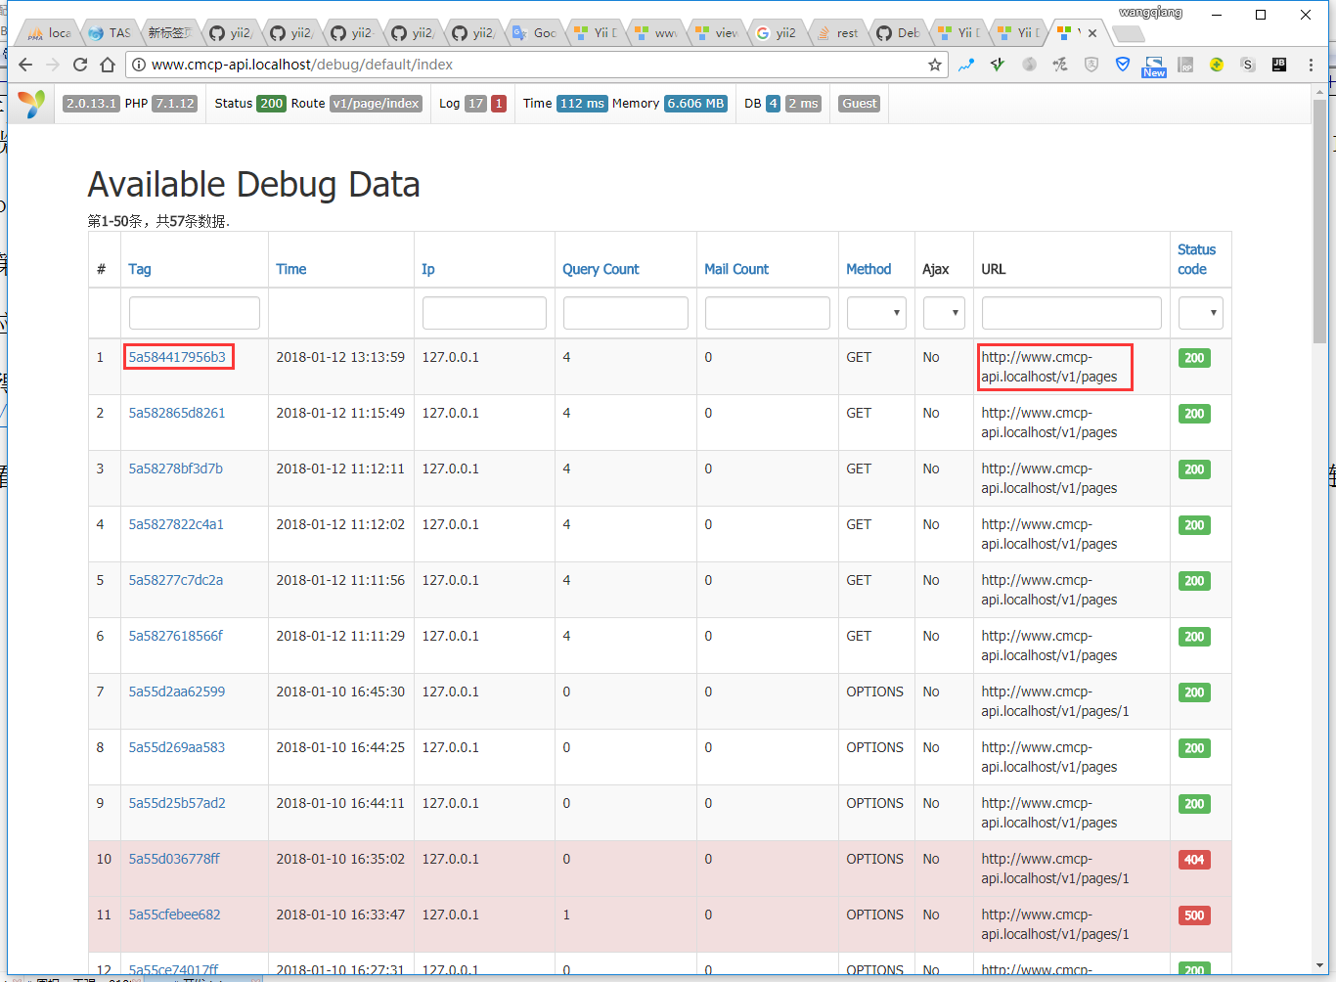Switch to the phpMyAdmin 'loca' tab
Image resolution: width=1336 pixels, height=982 pixels.
click(x=51, y=33)
